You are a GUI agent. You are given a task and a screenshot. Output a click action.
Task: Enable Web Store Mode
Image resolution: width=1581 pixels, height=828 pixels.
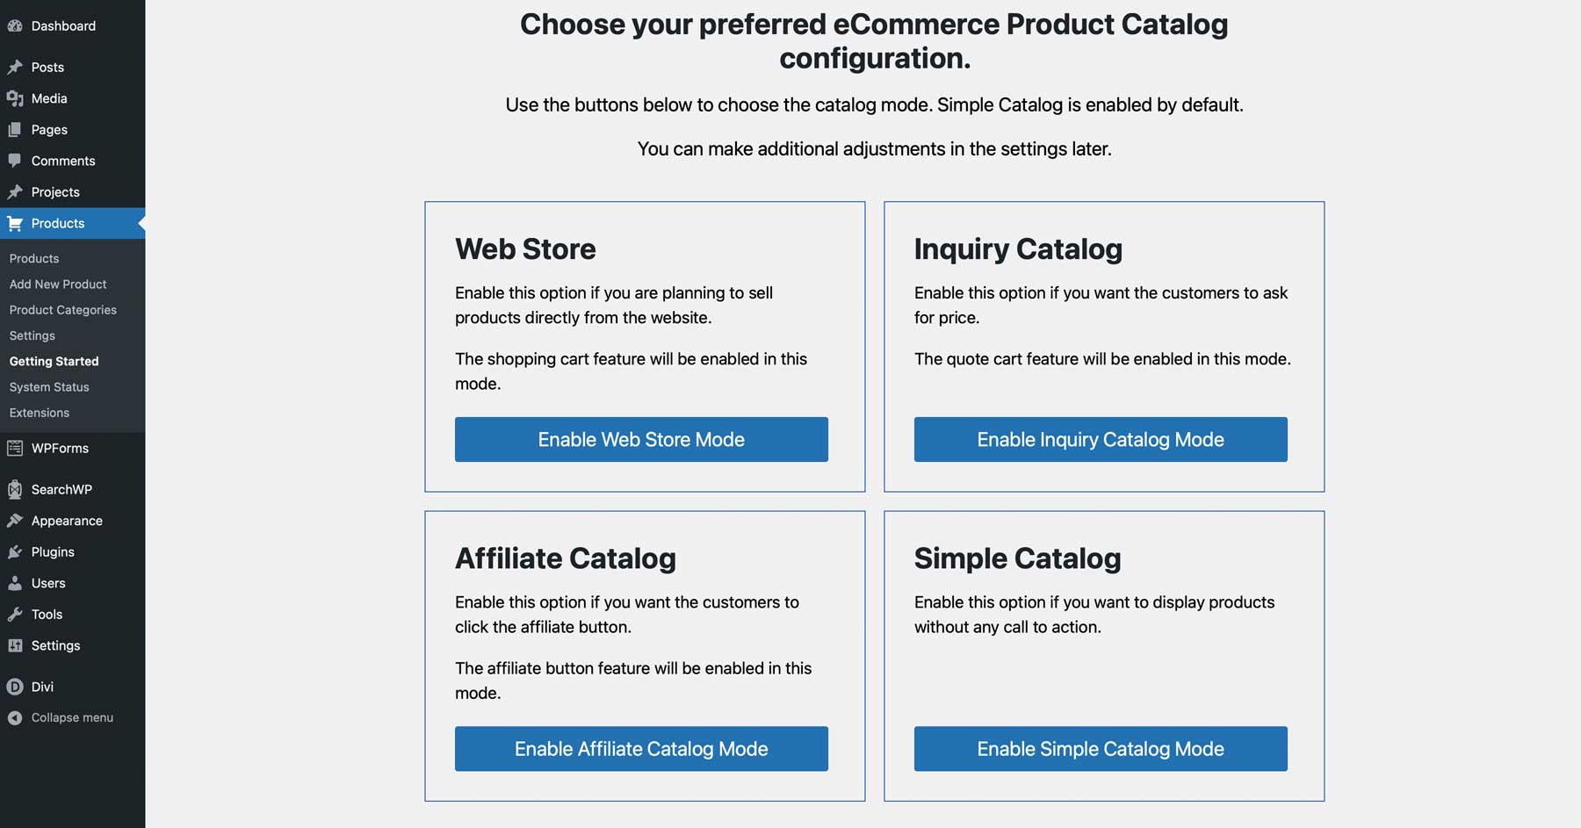[641, 439]
